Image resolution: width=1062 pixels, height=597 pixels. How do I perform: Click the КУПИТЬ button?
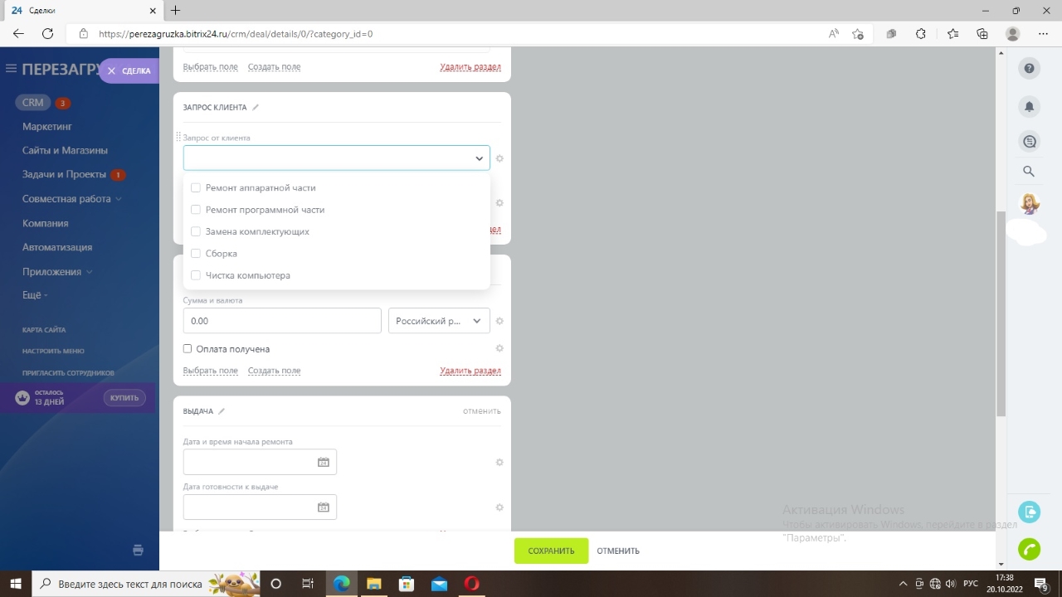[x=124, y=398]
